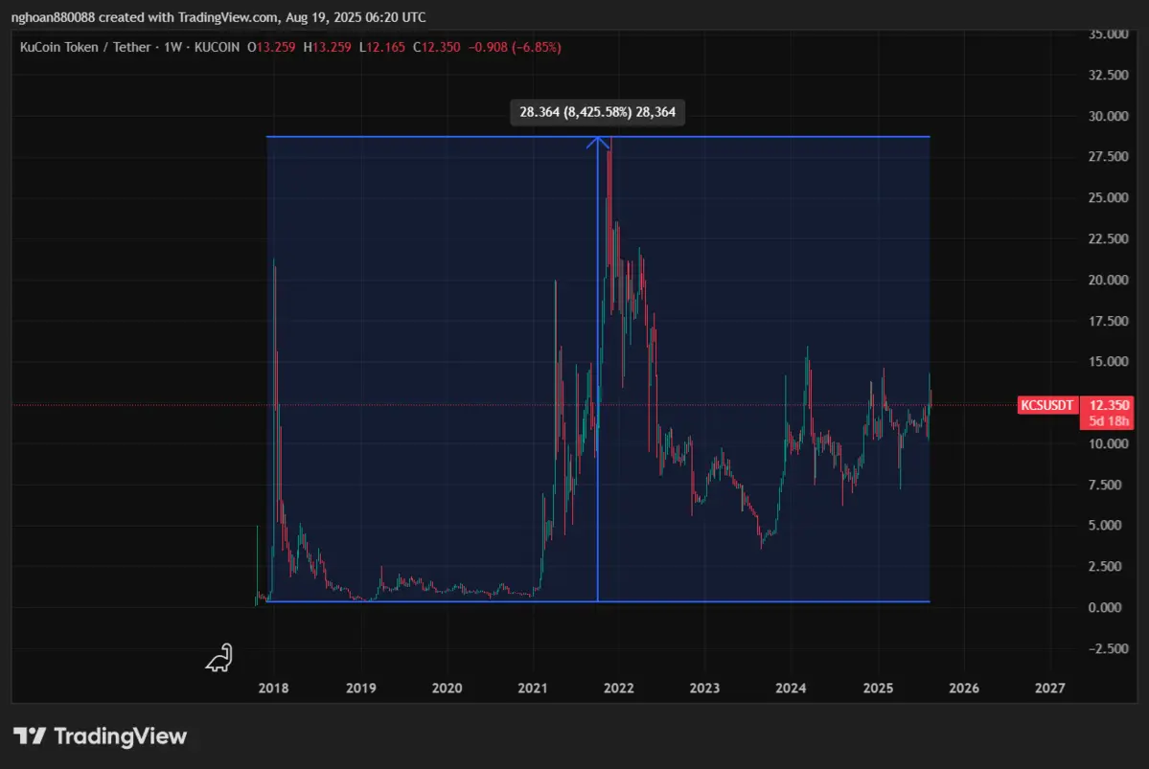Click the KUCOIN exchange name in the legend
Viewport: 1149px width, 769px height.
(x=217, y=47)
